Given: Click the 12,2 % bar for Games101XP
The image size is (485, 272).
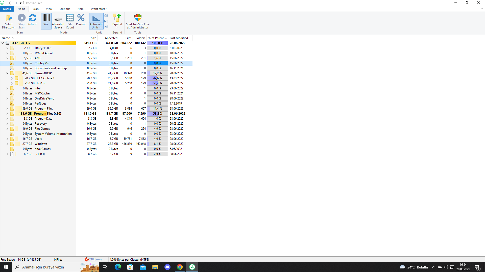Looking at the screenshot, I should 157,73.
